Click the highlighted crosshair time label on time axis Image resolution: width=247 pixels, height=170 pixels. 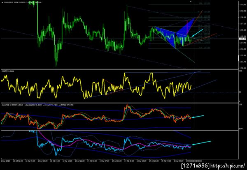coord(194,161)
